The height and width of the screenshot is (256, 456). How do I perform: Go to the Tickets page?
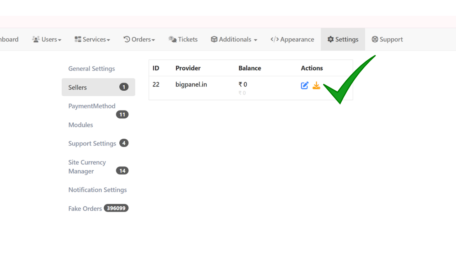[183, 39]
